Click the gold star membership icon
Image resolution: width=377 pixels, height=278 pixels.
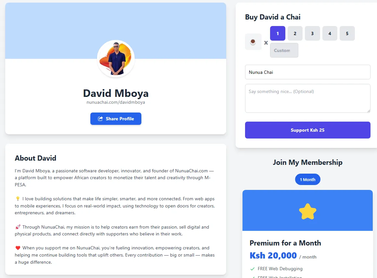pos(307,211)
